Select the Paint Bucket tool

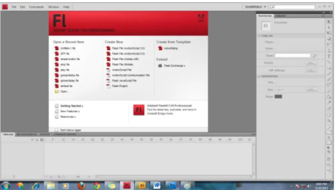pos(329,97)
